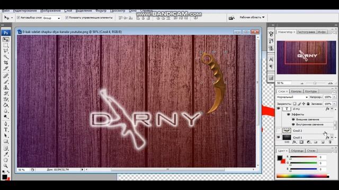This screenshot has width=339, height=190.
Task: Hide the 'd rny' text layer
Action: (x=279, y=109)
